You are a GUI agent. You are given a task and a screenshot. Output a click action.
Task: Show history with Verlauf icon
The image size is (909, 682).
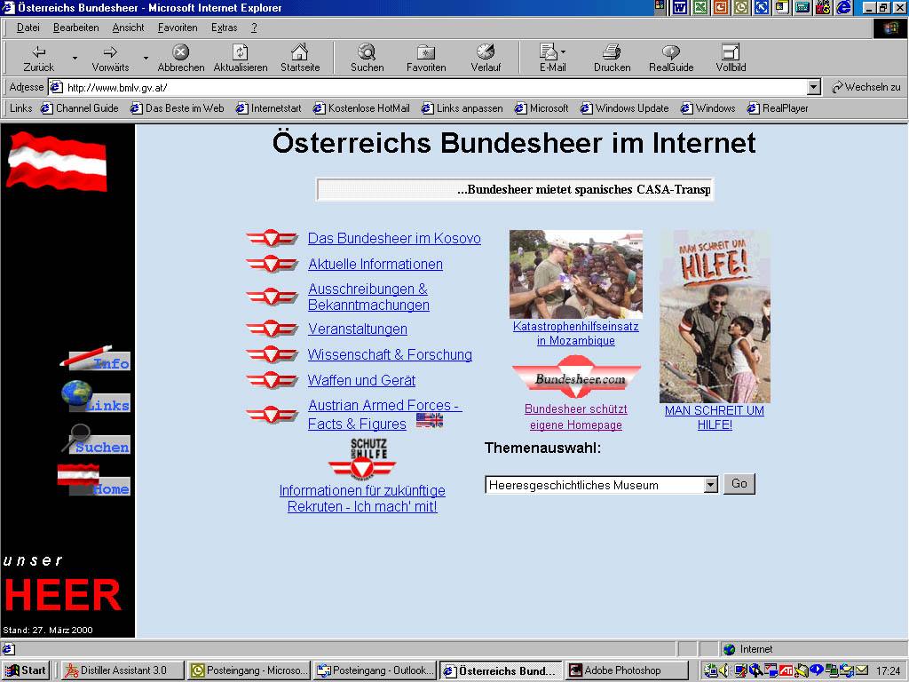pos(486,52)
